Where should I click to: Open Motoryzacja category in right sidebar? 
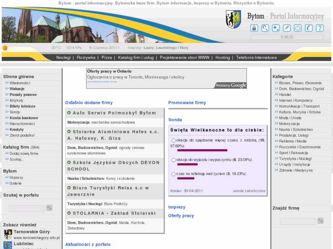289,124
